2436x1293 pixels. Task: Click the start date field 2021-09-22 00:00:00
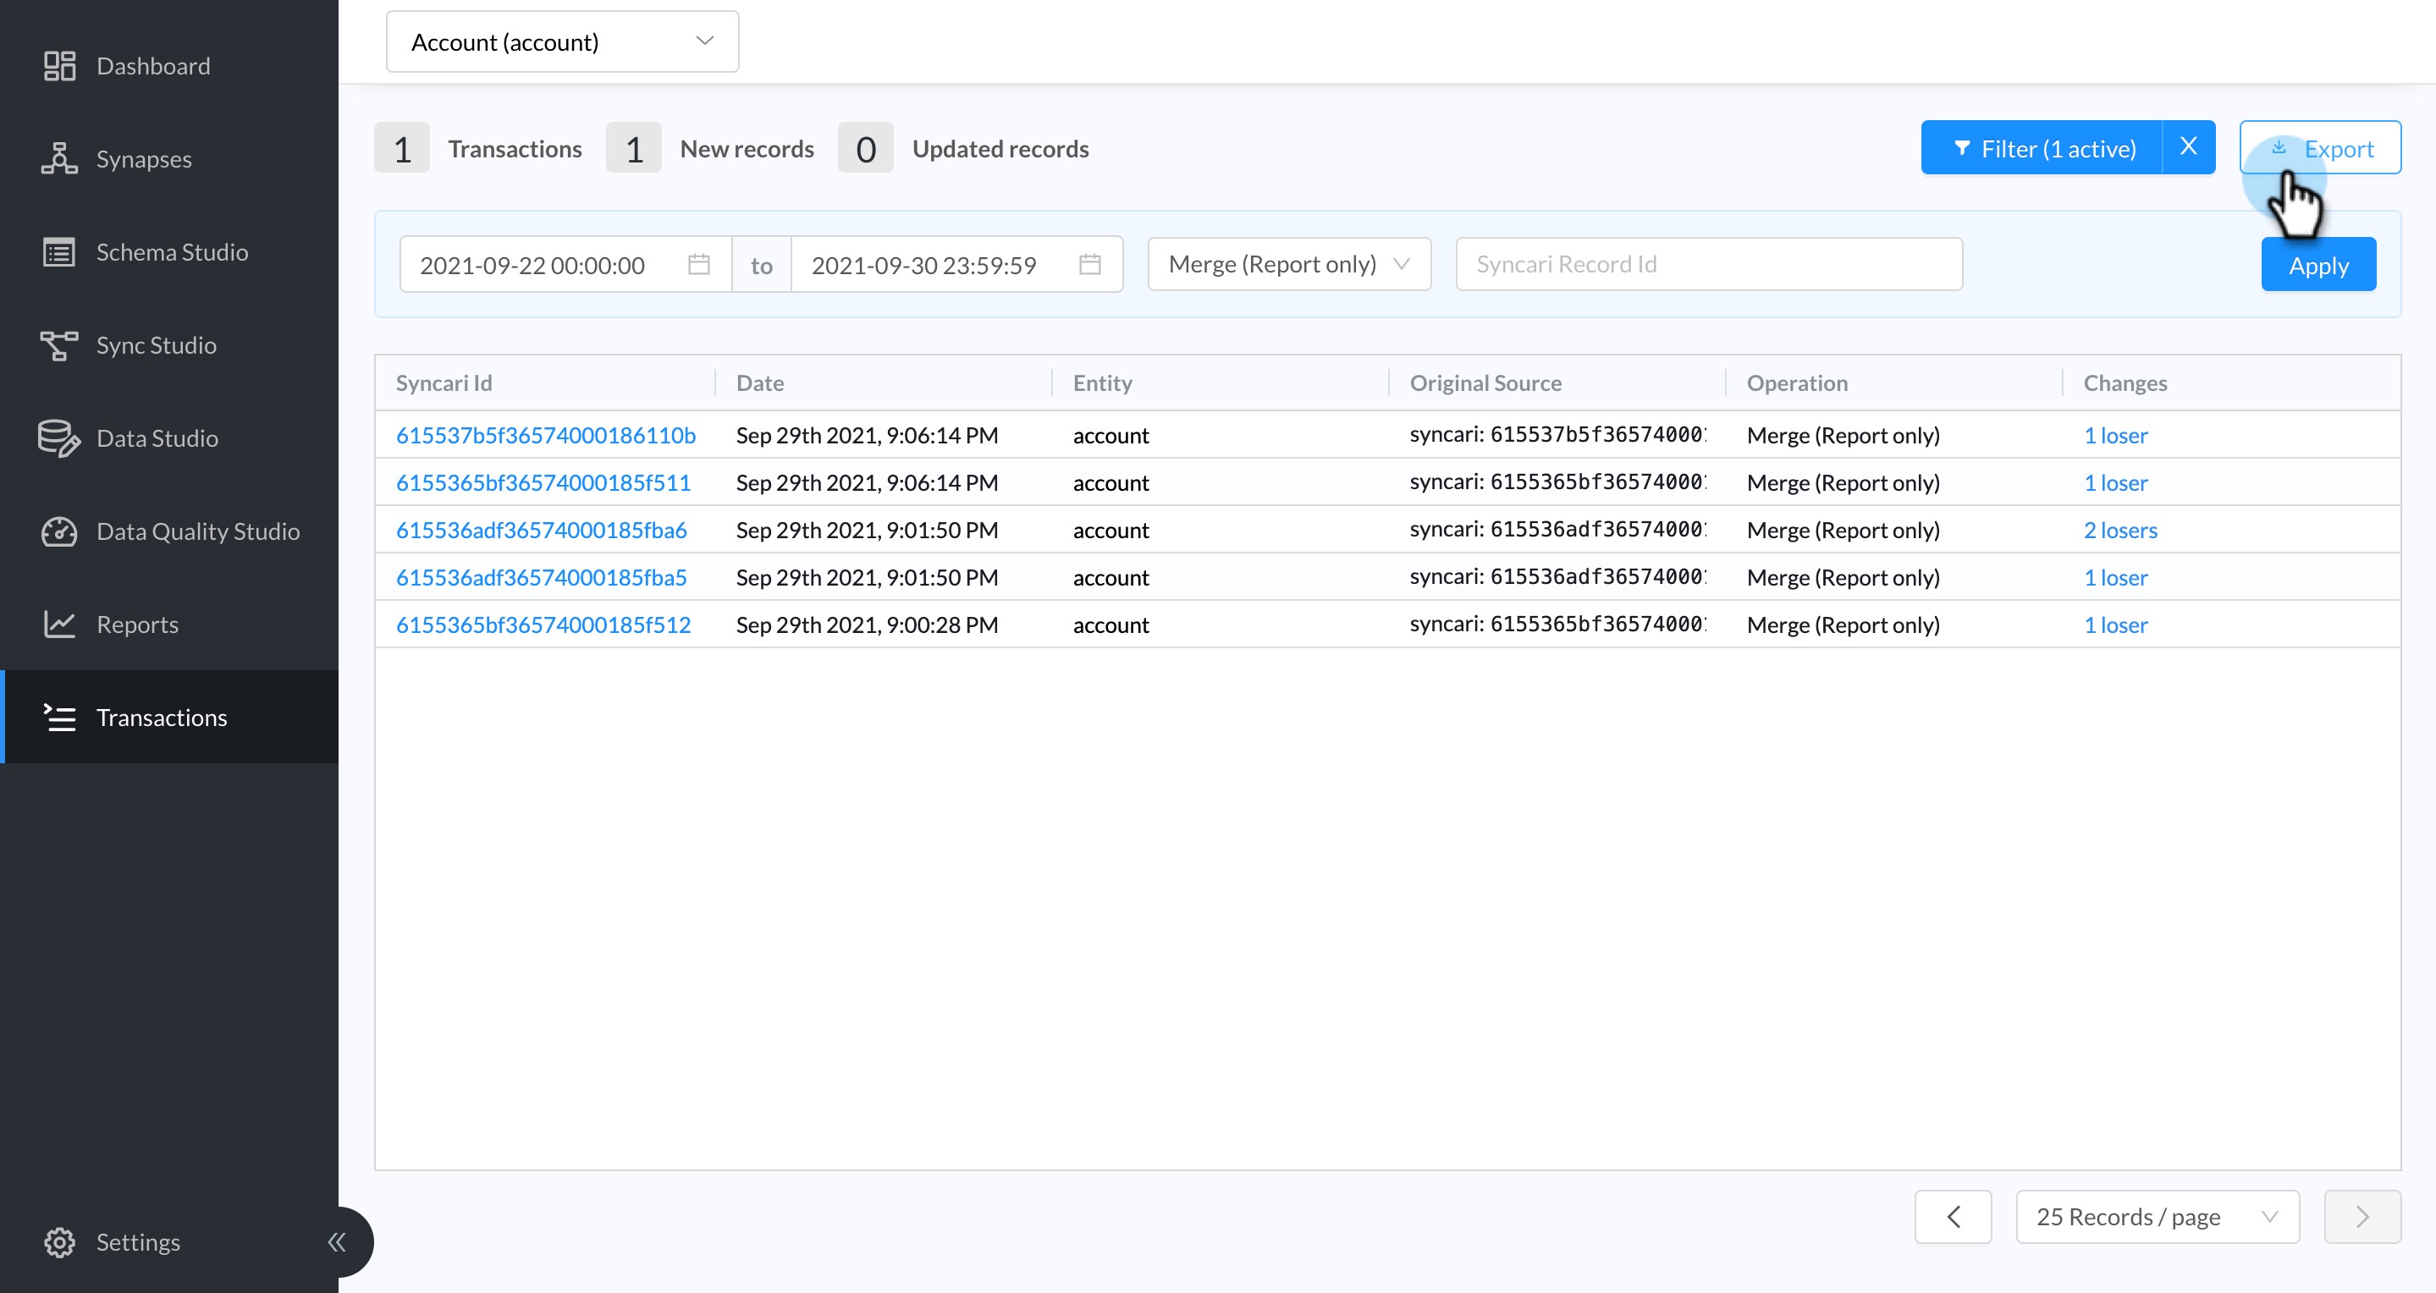tap(565, 265)
